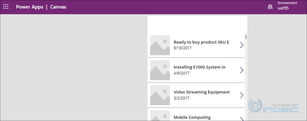The image size is (307, 121).
Task: Click the date 9/19/2017
Action: (x=183, y=48)
